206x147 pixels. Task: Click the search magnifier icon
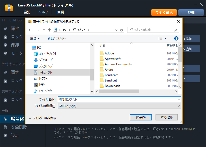[x=175, y=30]
